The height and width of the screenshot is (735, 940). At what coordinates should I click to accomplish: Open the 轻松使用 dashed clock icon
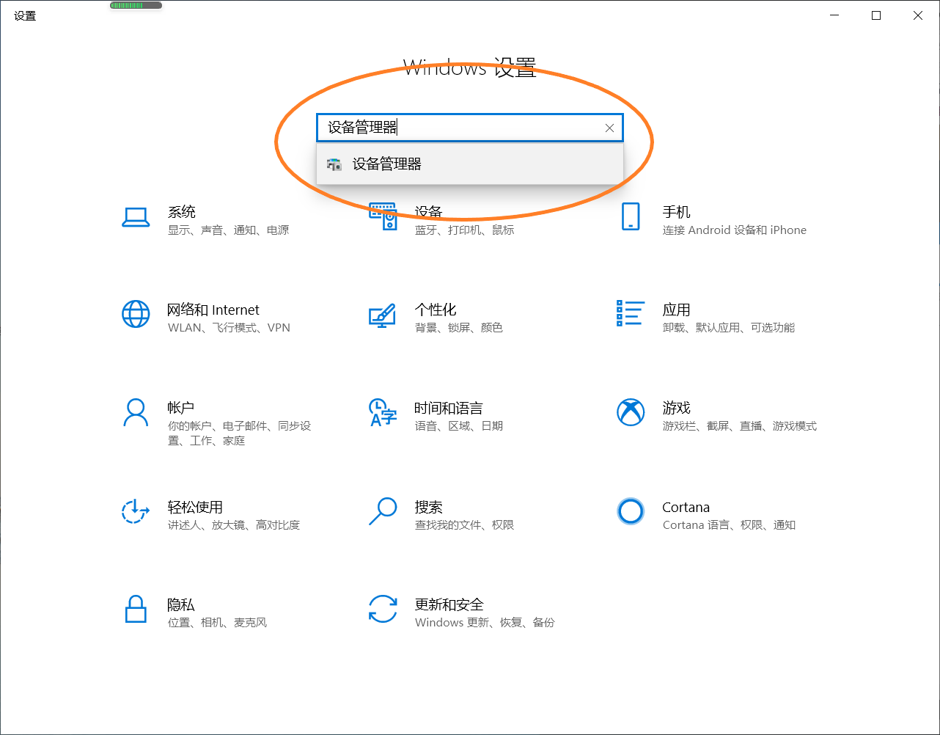[136, 511]
